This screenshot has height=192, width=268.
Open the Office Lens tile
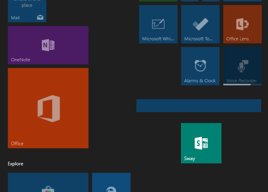(x=242, y=24)
